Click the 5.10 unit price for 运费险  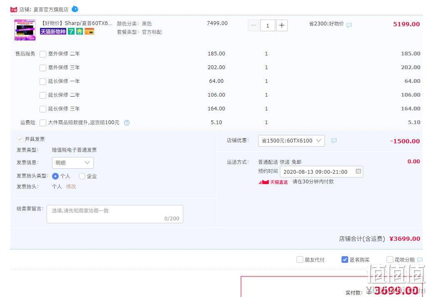217,122
